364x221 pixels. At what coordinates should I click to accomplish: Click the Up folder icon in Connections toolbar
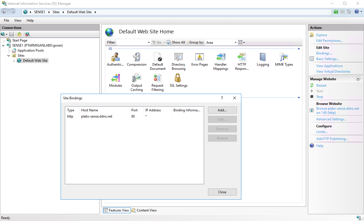19,34
